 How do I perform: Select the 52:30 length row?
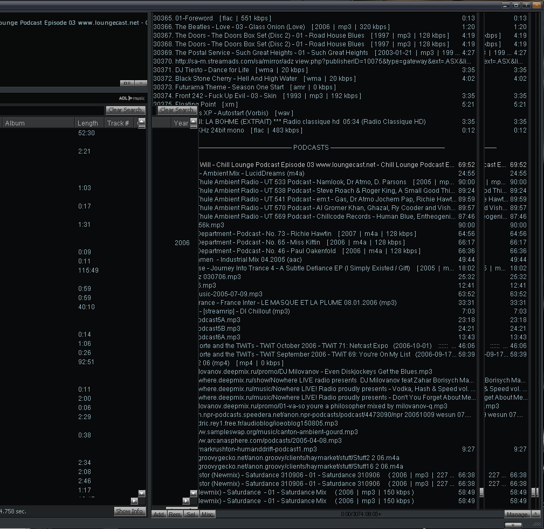click(x=86, y=133)
